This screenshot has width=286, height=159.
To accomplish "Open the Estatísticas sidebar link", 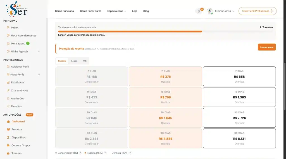I will tap(18, 82).
